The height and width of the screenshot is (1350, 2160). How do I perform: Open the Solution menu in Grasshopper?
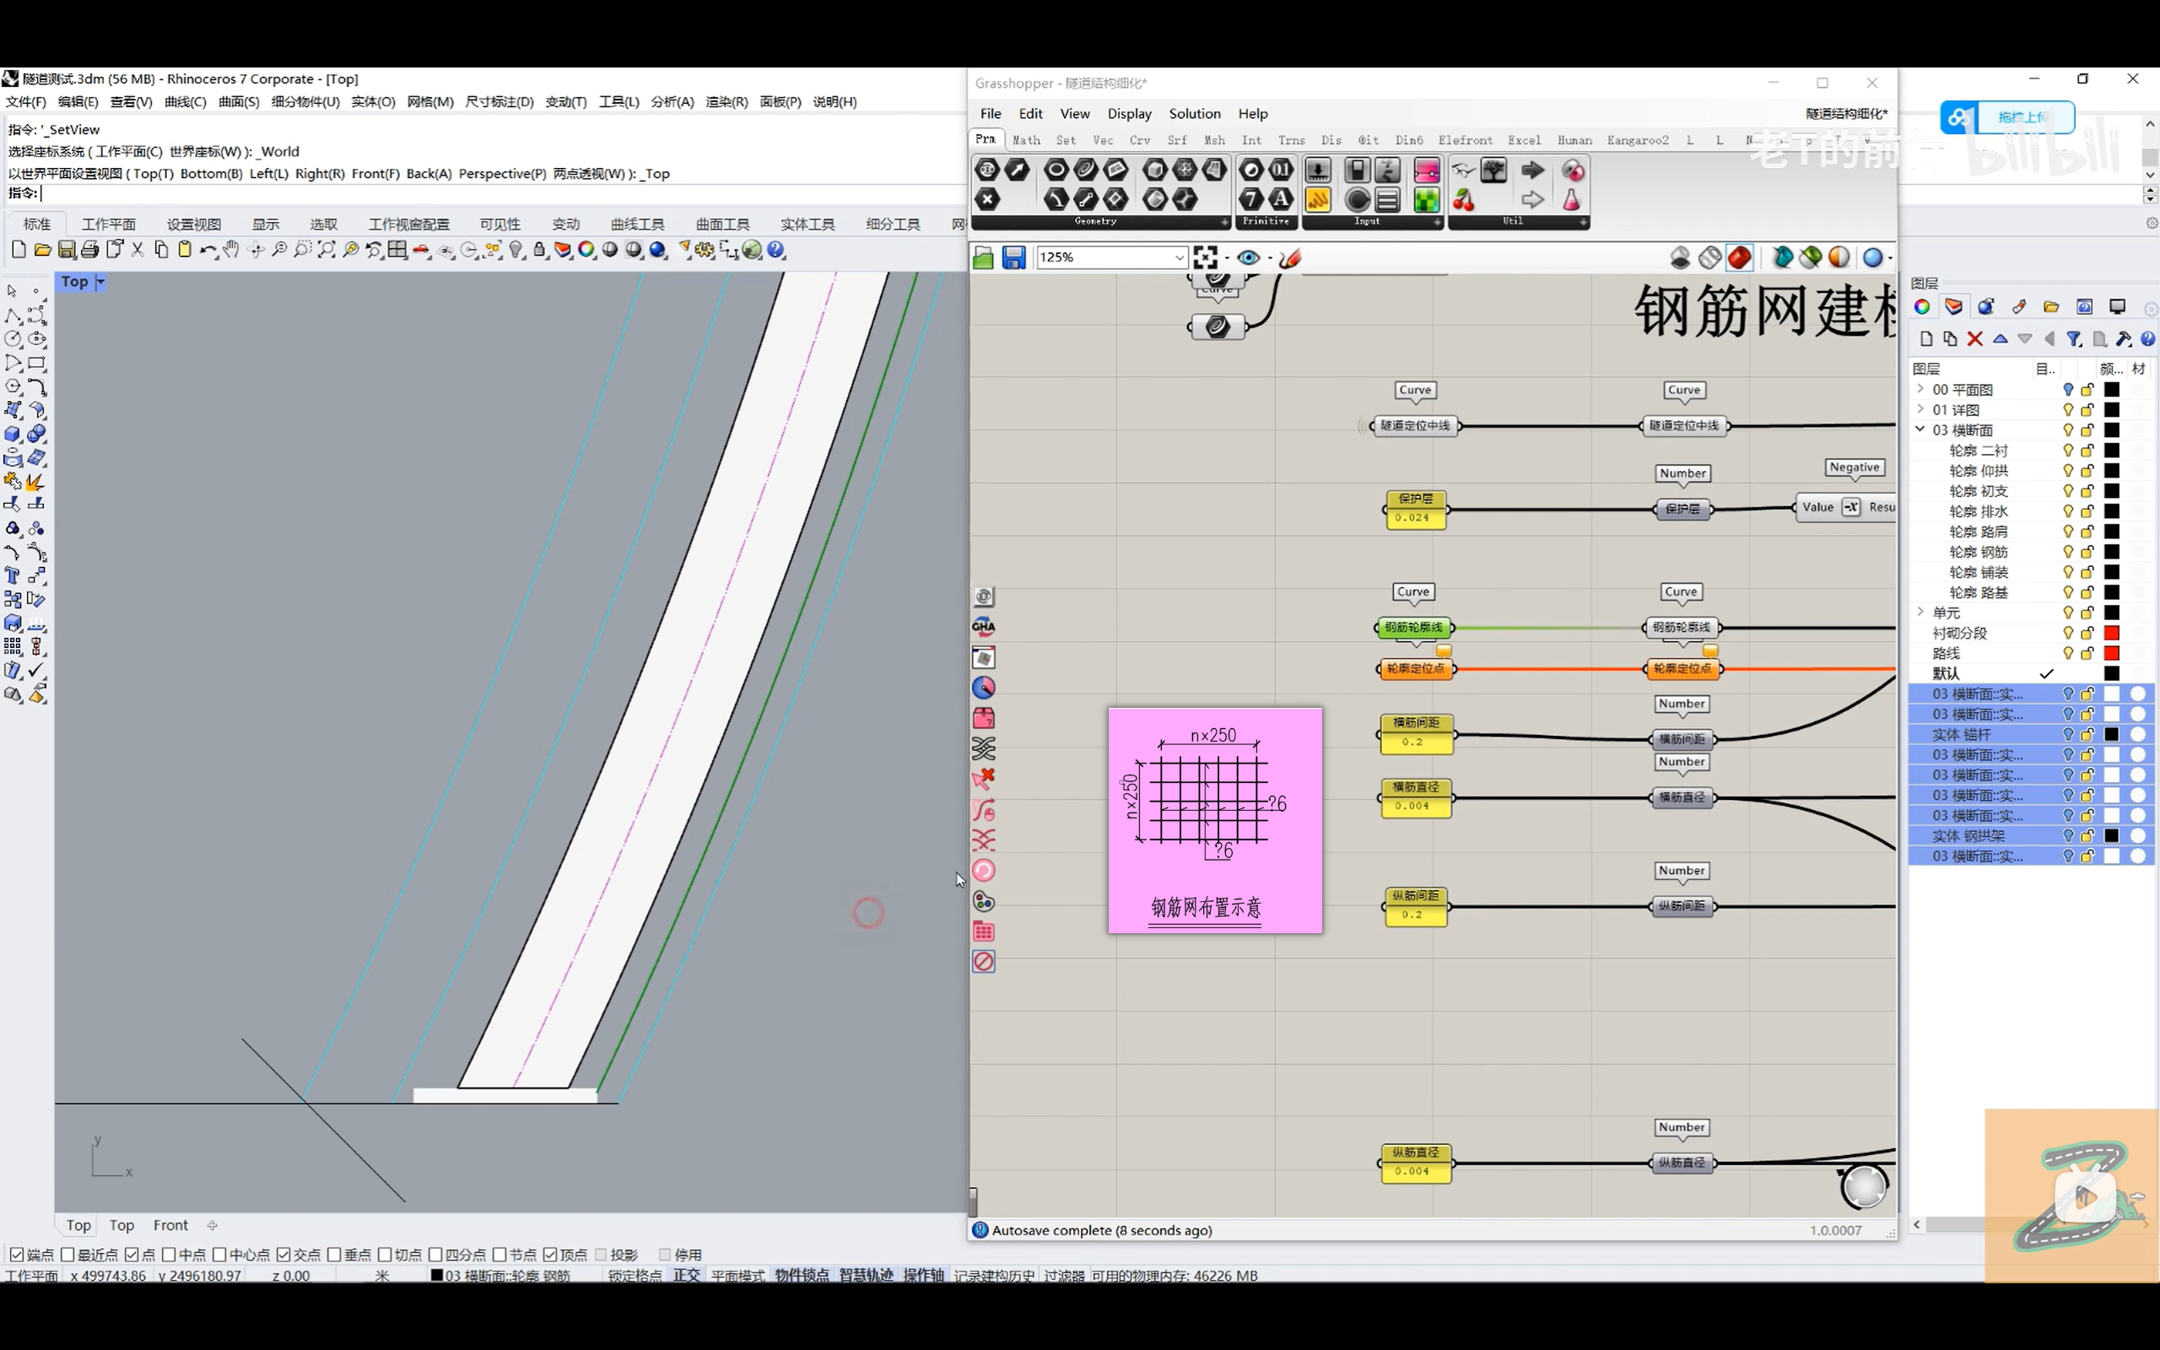pos(1194,113)
